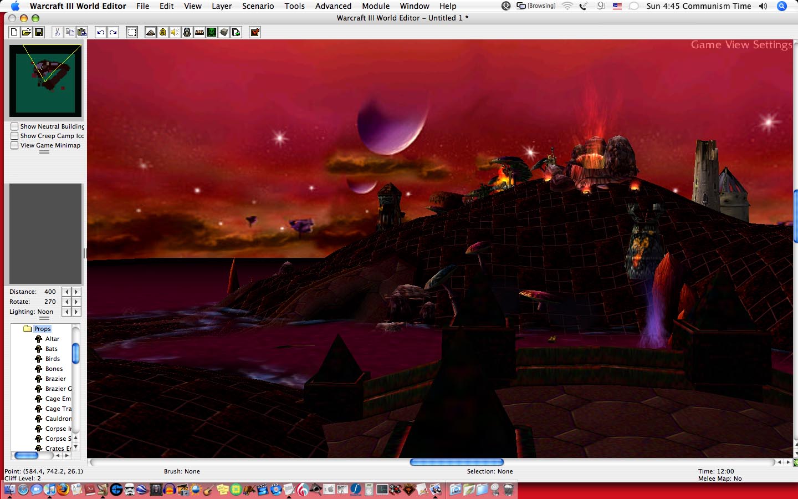Click the Test Map icon

[255, 32]
